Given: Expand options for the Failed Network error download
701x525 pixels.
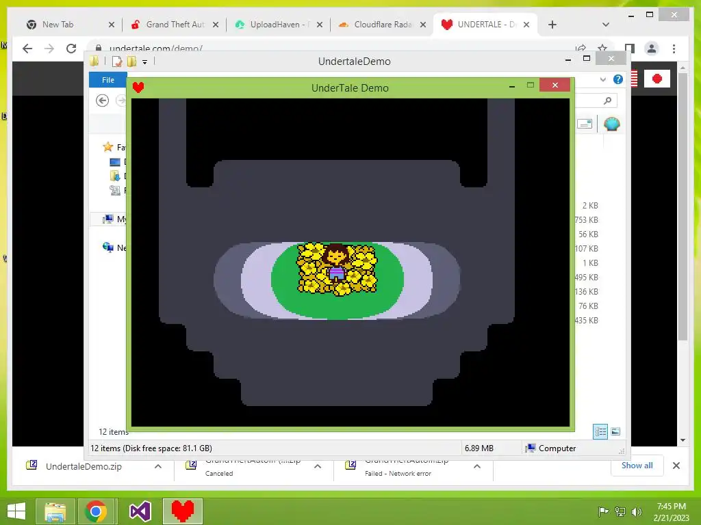Looking at the screenshot, I should [477, 466].
